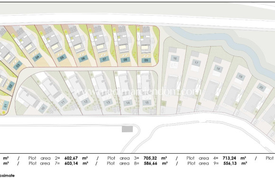The image size is (275, 183).
Task: Select plot 11 number tag
Action: tap(63, 102)
